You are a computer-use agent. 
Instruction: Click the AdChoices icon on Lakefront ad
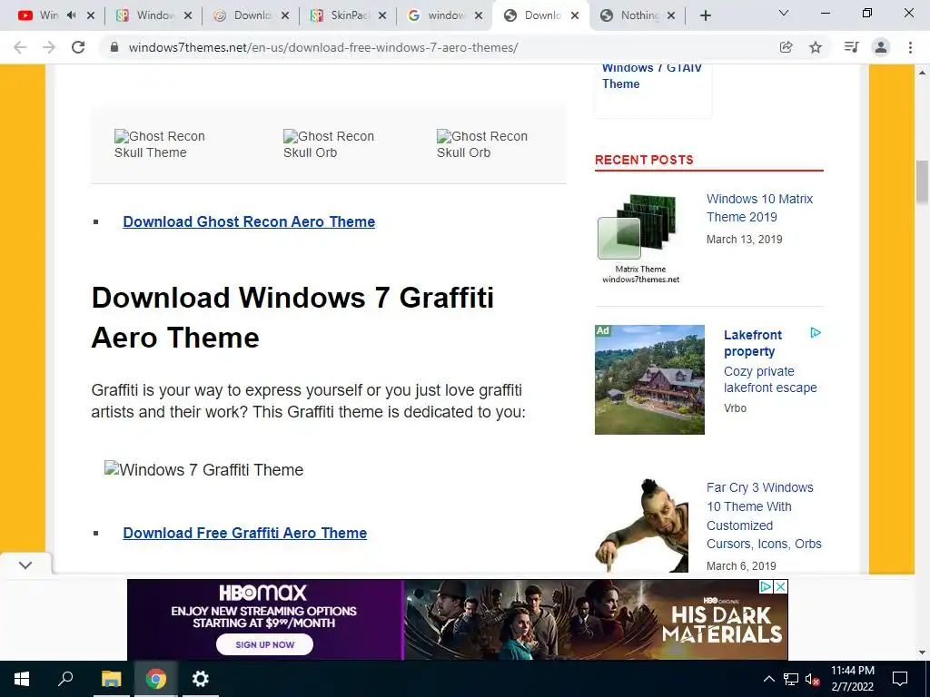816,333
